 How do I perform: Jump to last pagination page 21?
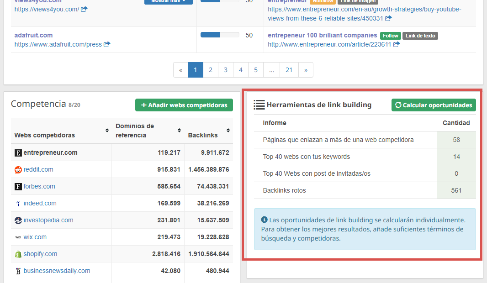point(289,70)
